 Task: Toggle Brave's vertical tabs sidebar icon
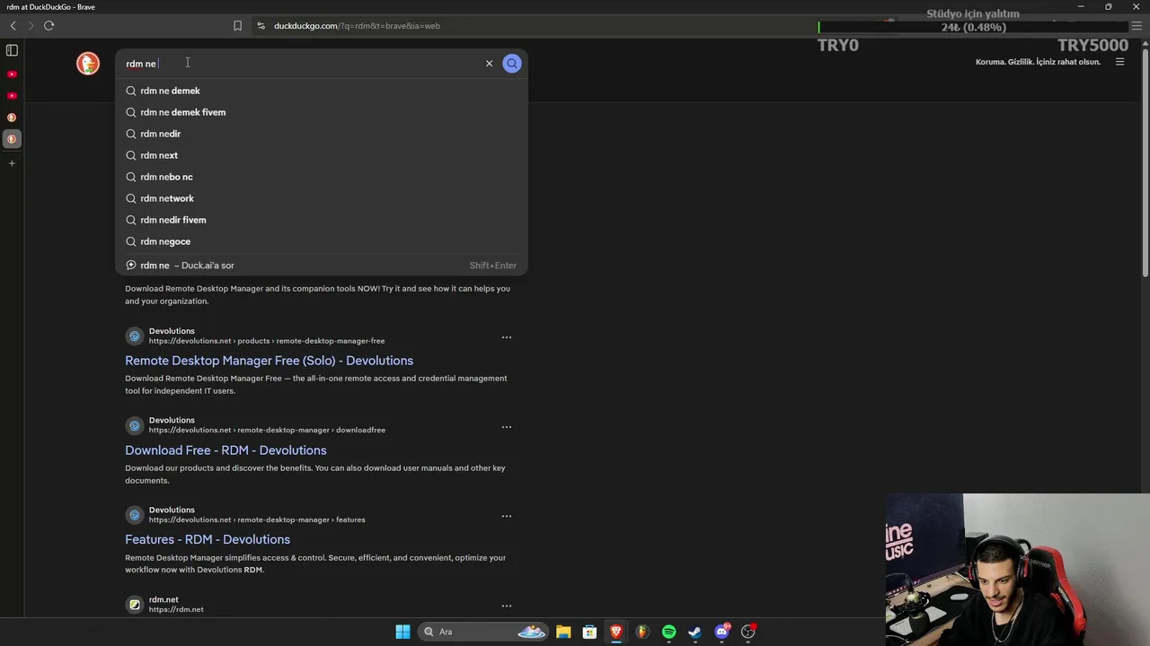coord(12,50)
